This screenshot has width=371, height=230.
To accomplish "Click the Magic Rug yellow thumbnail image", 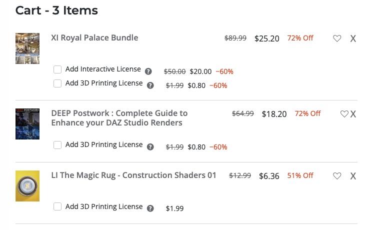I will point(27,186).
